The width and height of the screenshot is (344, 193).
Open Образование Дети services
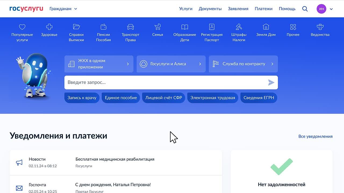point(184,30)
